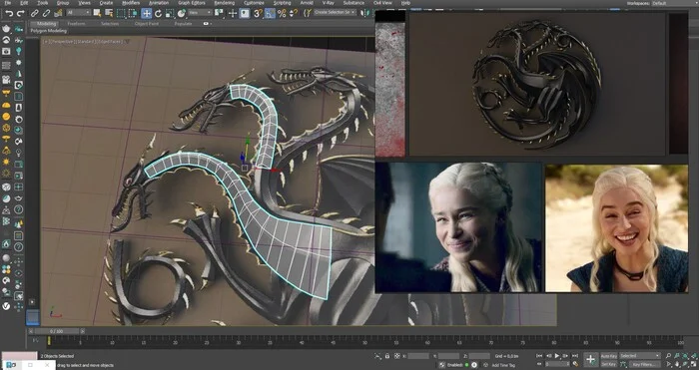Click the Select and Place tool icon
This screenshot has width=699, height=370.
(x=181, y=13)
